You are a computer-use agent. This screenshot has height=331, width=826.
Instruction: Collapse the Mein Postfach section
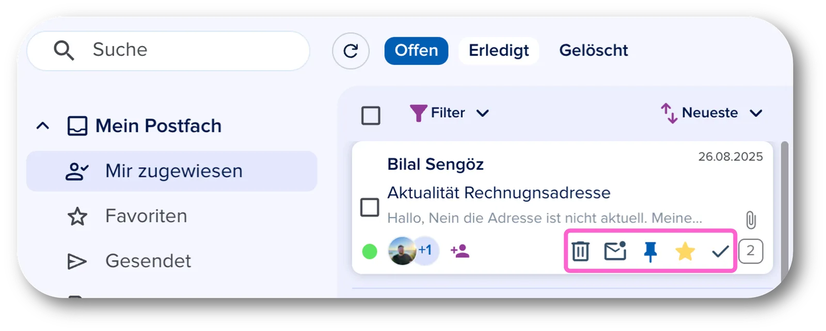[x=43, y=126]
